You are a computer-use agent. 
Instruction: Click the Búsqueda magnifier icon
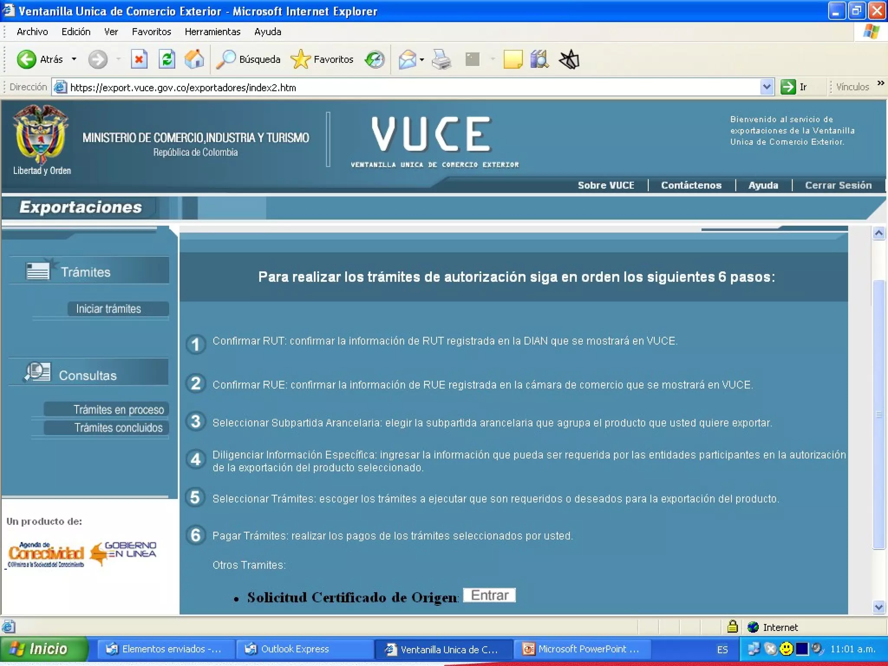tap(226, 59)
